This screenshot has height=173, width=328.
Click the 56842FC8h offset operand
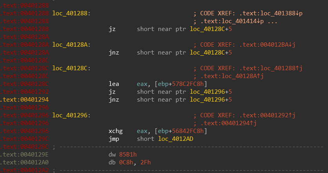(188, 131)
